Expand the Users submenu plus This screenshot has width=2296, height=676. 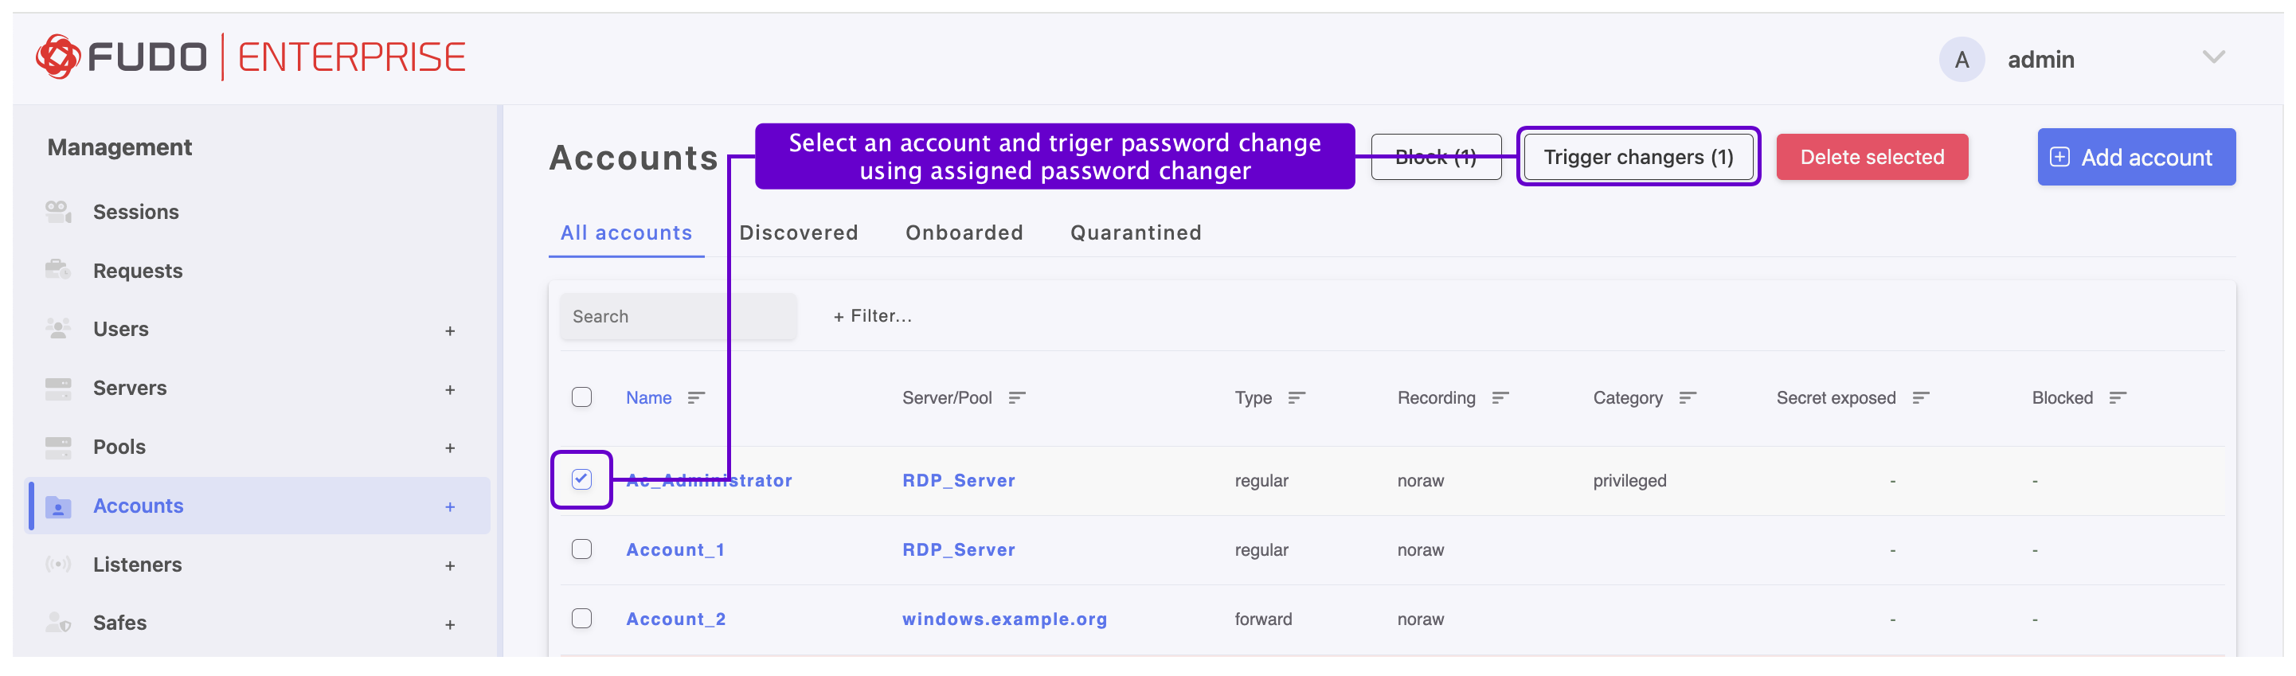450,330
